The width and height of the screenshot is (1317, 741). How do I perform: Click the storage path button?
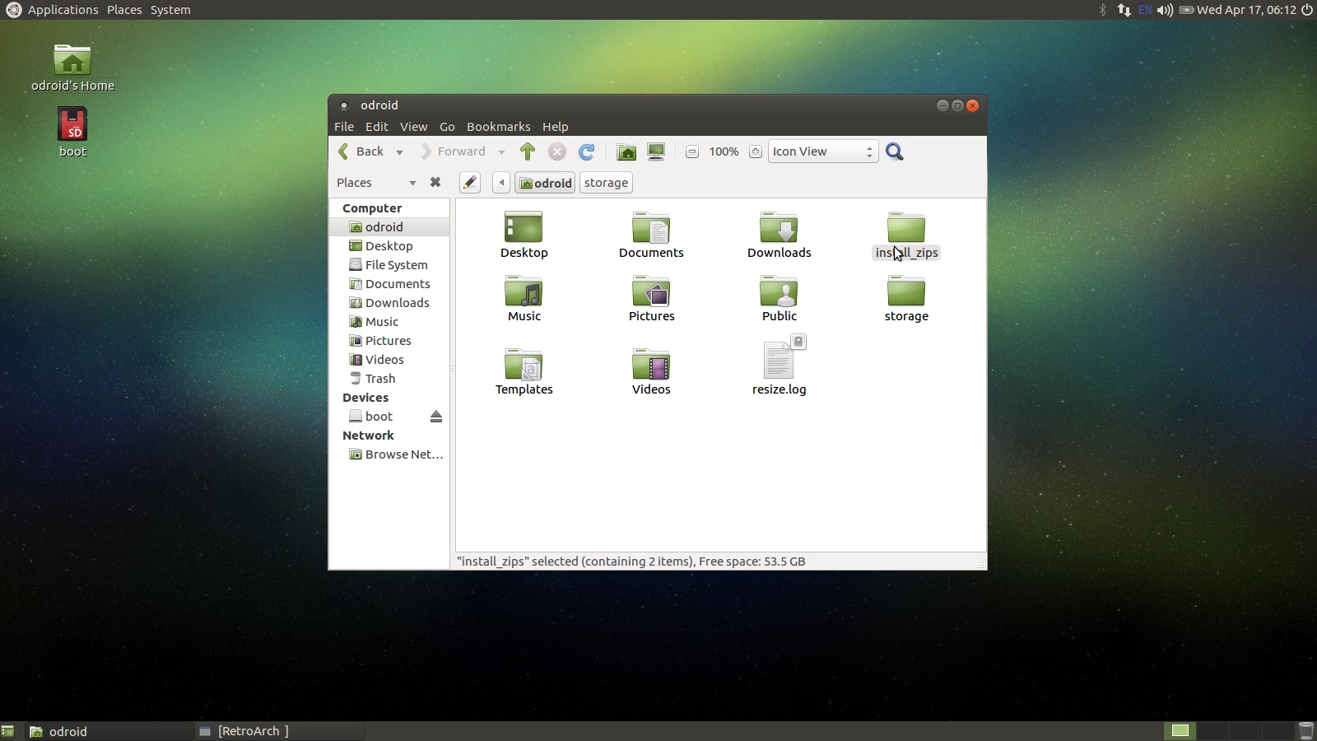606,183
